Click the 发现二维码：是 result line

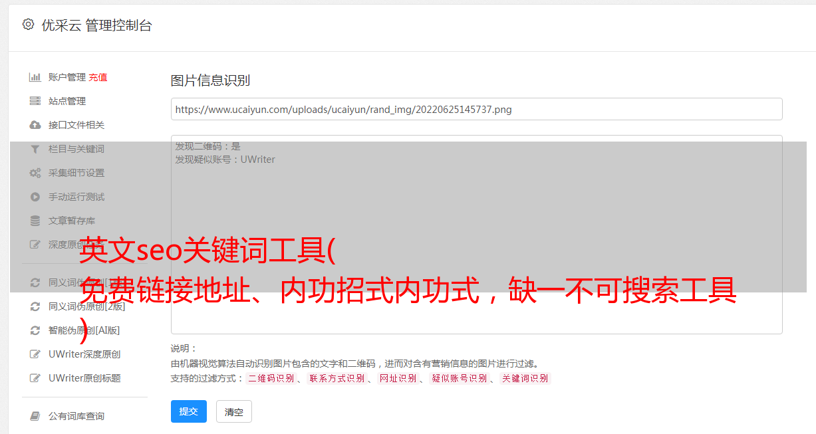[x=208, y=146]
